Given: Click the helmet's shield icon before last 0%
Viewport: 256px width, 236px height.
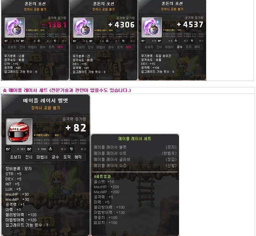Looking at the screenshot, I should point(72,149).
